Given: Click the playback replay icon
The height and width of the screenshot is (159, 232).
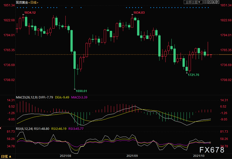Looking at the screenshot, I should (x=213, y=2).
